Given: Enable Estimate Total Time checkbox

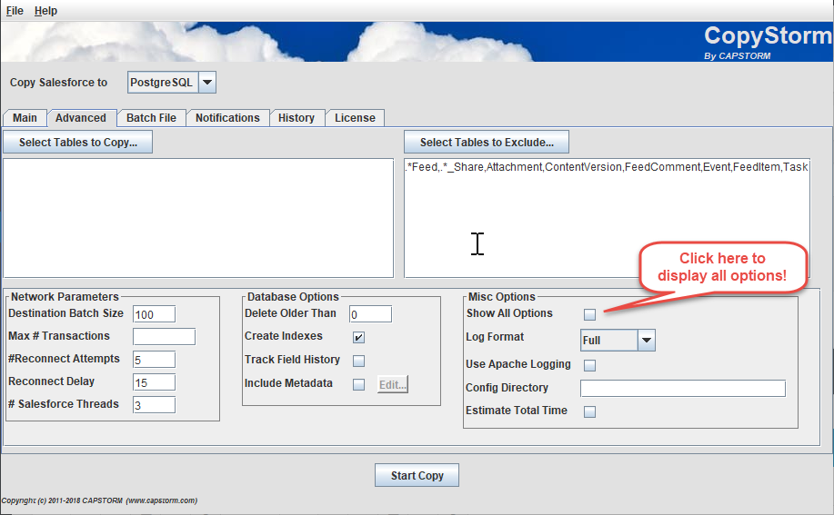Looking at the screenshot, I should (589, 411).
